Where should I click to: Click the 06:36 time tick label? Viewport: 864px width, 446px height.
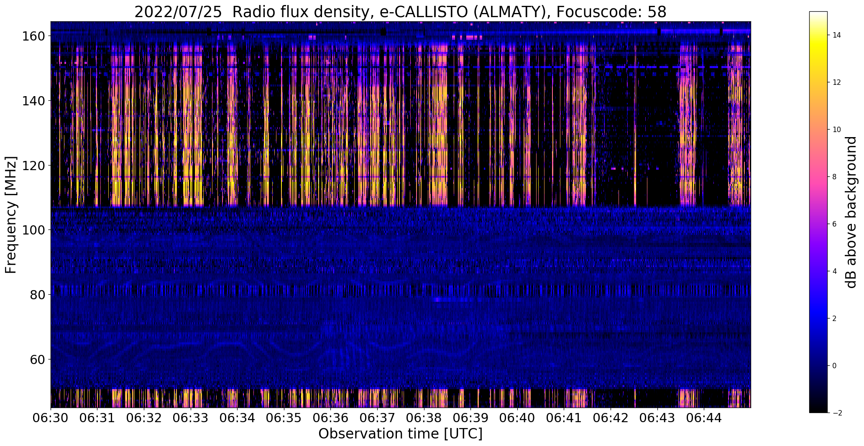[x=330, y=418]
